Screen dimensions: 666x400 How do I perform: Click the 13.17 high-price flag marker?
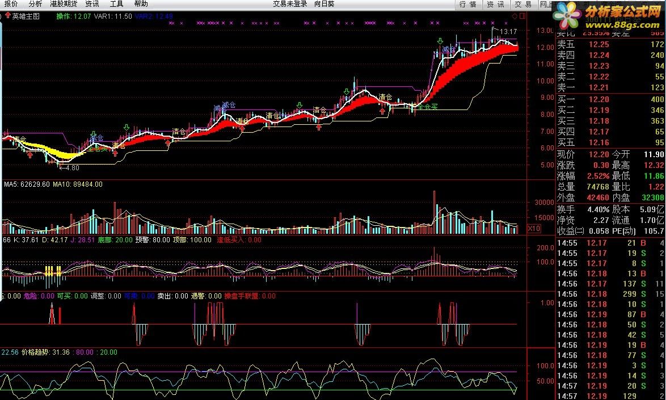(504, 31)
